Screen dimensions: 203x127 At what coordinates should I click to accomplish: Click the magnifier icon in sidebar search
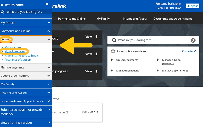3,12
